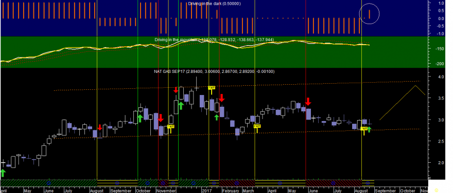
Task: Click the red hatched ribbon segment above February
Action: point(237,183)
